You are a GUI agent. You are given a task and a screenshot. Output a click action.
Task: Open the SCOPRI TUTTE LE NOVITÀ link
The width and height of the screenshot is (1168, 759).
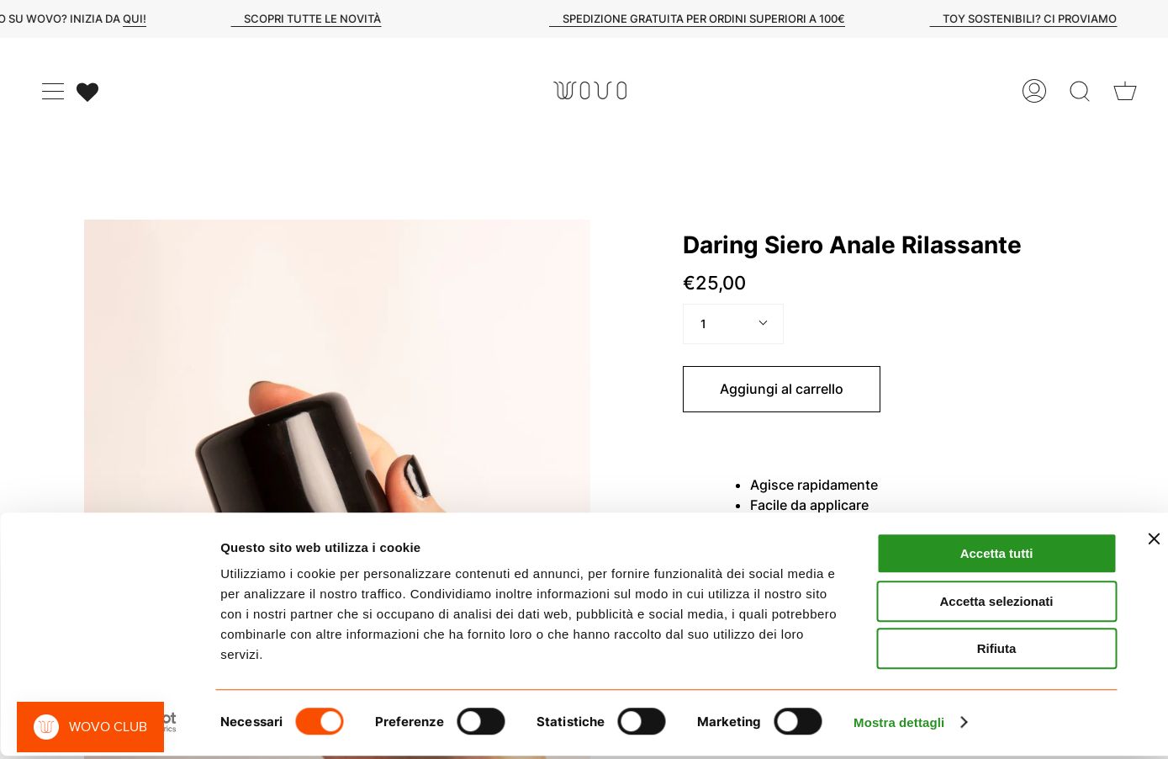point(312,19)
